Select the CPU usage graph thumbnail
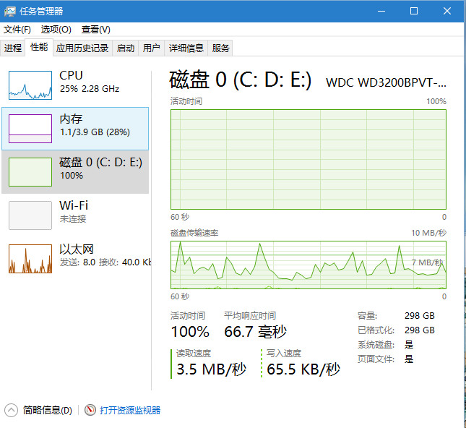 (30, 85)
